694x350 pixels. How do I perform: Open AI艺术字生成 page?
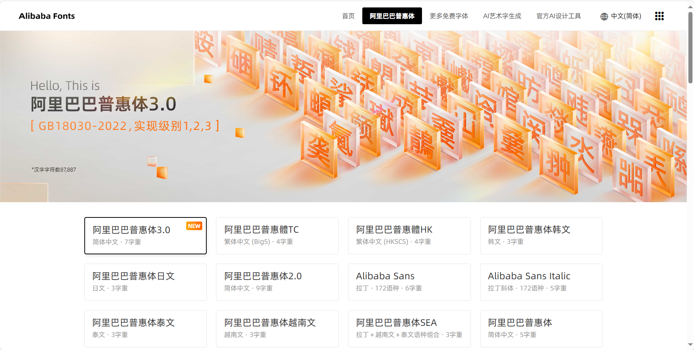click(502, 16)
